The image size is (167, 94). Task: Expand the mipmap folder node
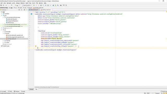coord(3,41)
